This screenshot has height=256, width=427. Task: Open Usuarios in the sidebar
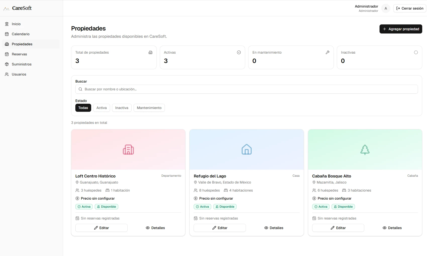click(31, 74)
